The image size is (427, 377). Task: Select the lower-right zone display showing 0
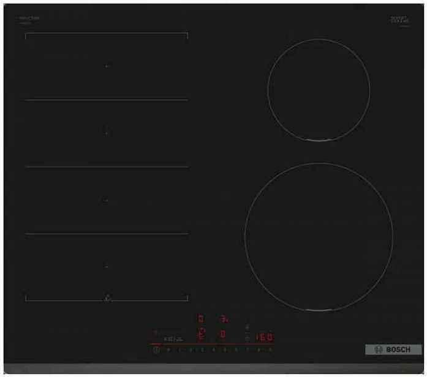tap(223, 334)
